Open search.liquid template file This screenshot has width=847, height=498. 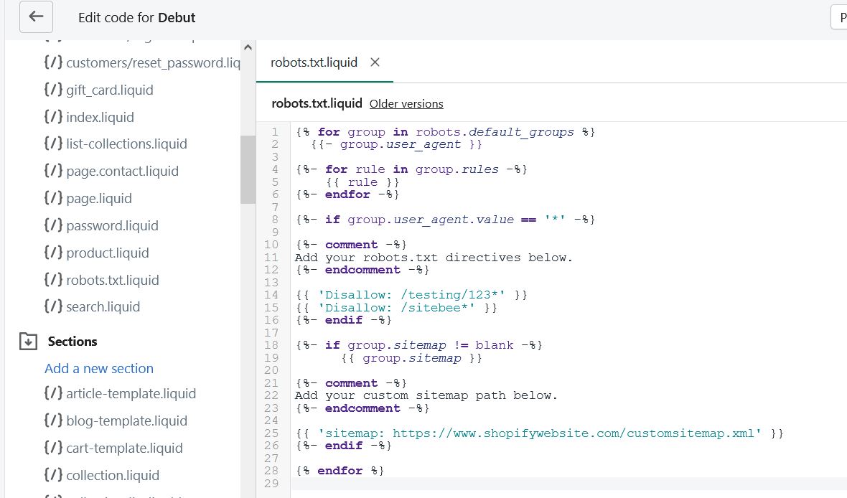[93, 307]
